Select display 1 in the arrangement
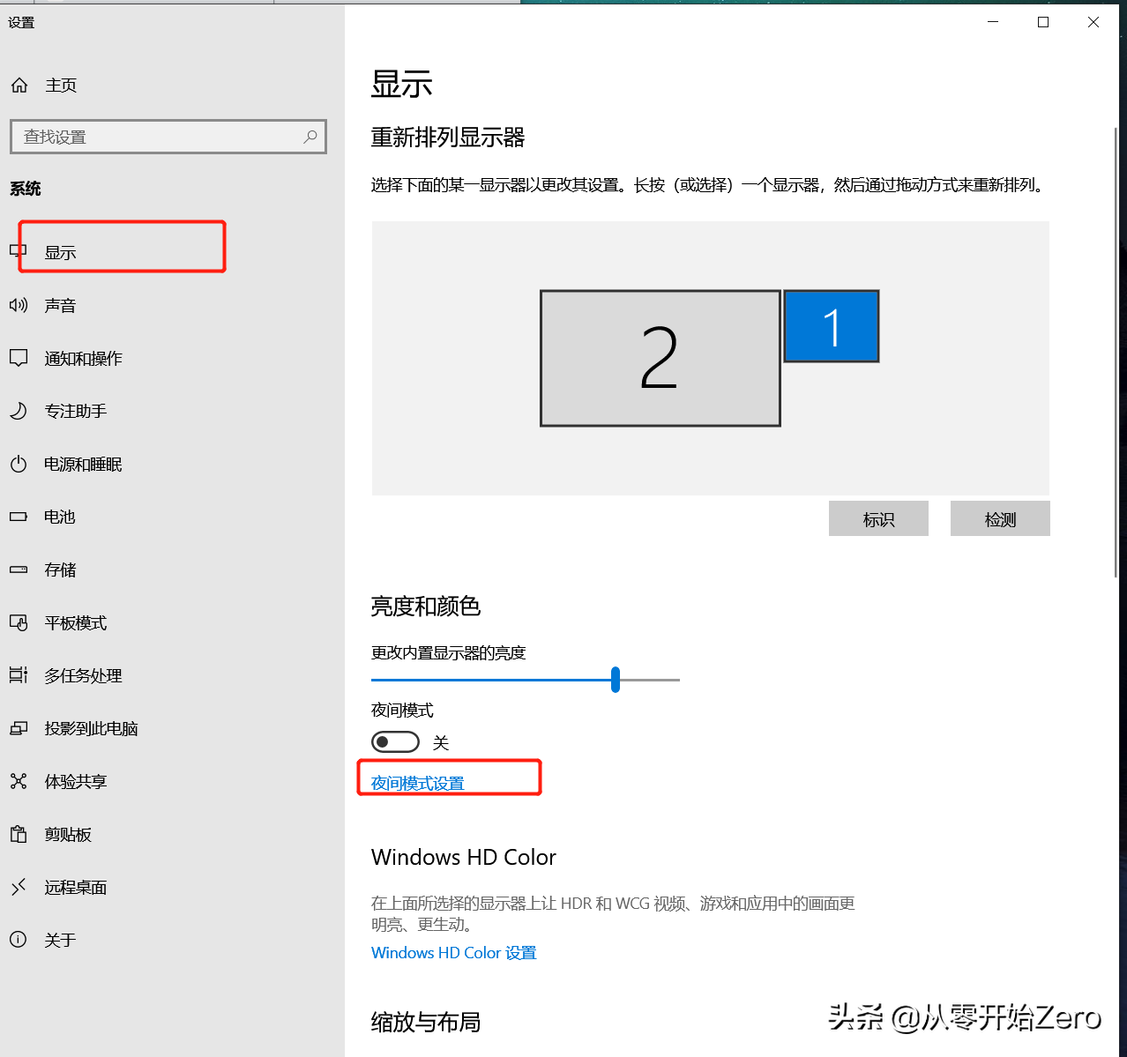 pyautogui.click(x=832, y=326)
